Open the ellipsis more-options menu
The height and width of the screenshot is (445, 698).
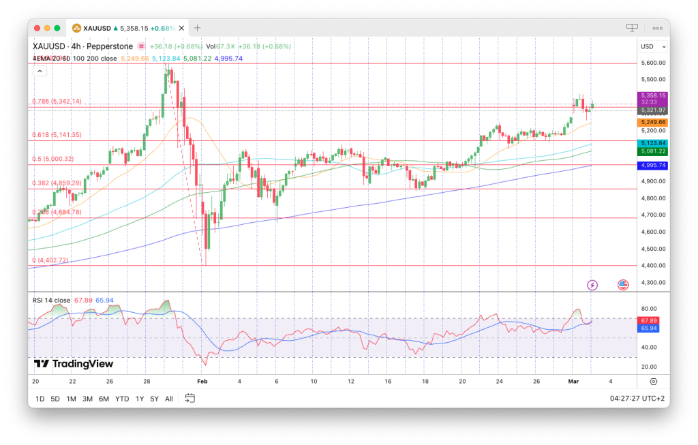657,27
